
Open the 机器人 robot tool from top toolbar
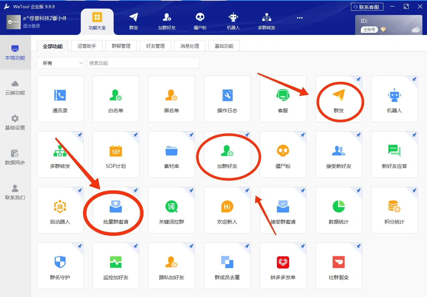click(233, 20)
